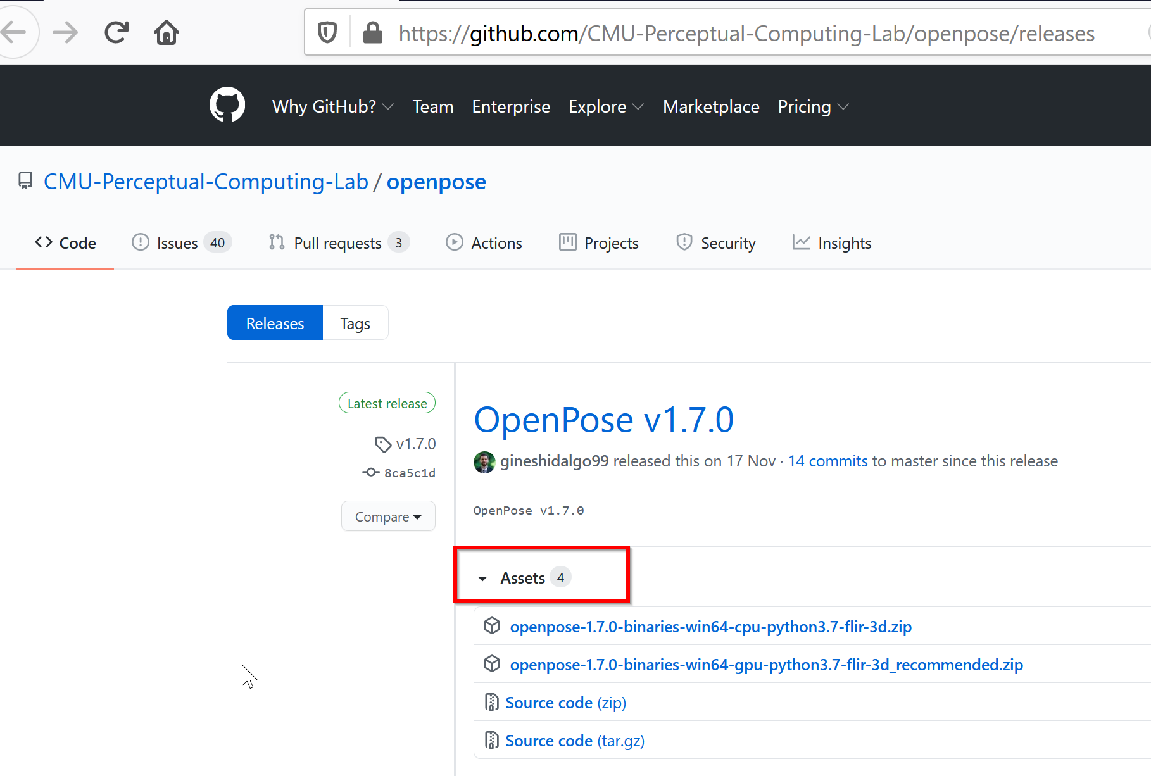Click the Latest release badge
Viewport: 1151px width, 776px height.
pyautogui.click(x=387, y=403)
